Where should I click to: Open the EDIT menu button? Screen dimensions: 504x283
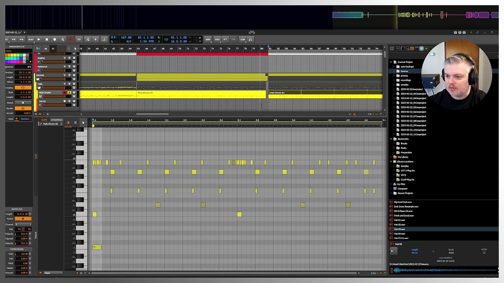coord(217,39)
